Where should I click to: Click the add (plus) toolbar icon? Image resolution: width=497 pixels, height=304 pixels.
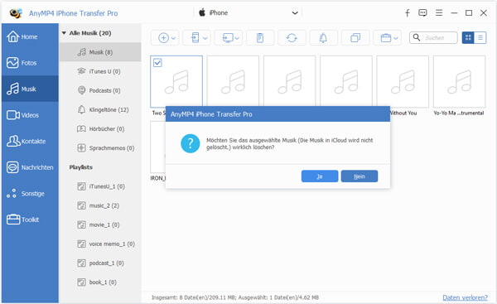pos(163,38)
